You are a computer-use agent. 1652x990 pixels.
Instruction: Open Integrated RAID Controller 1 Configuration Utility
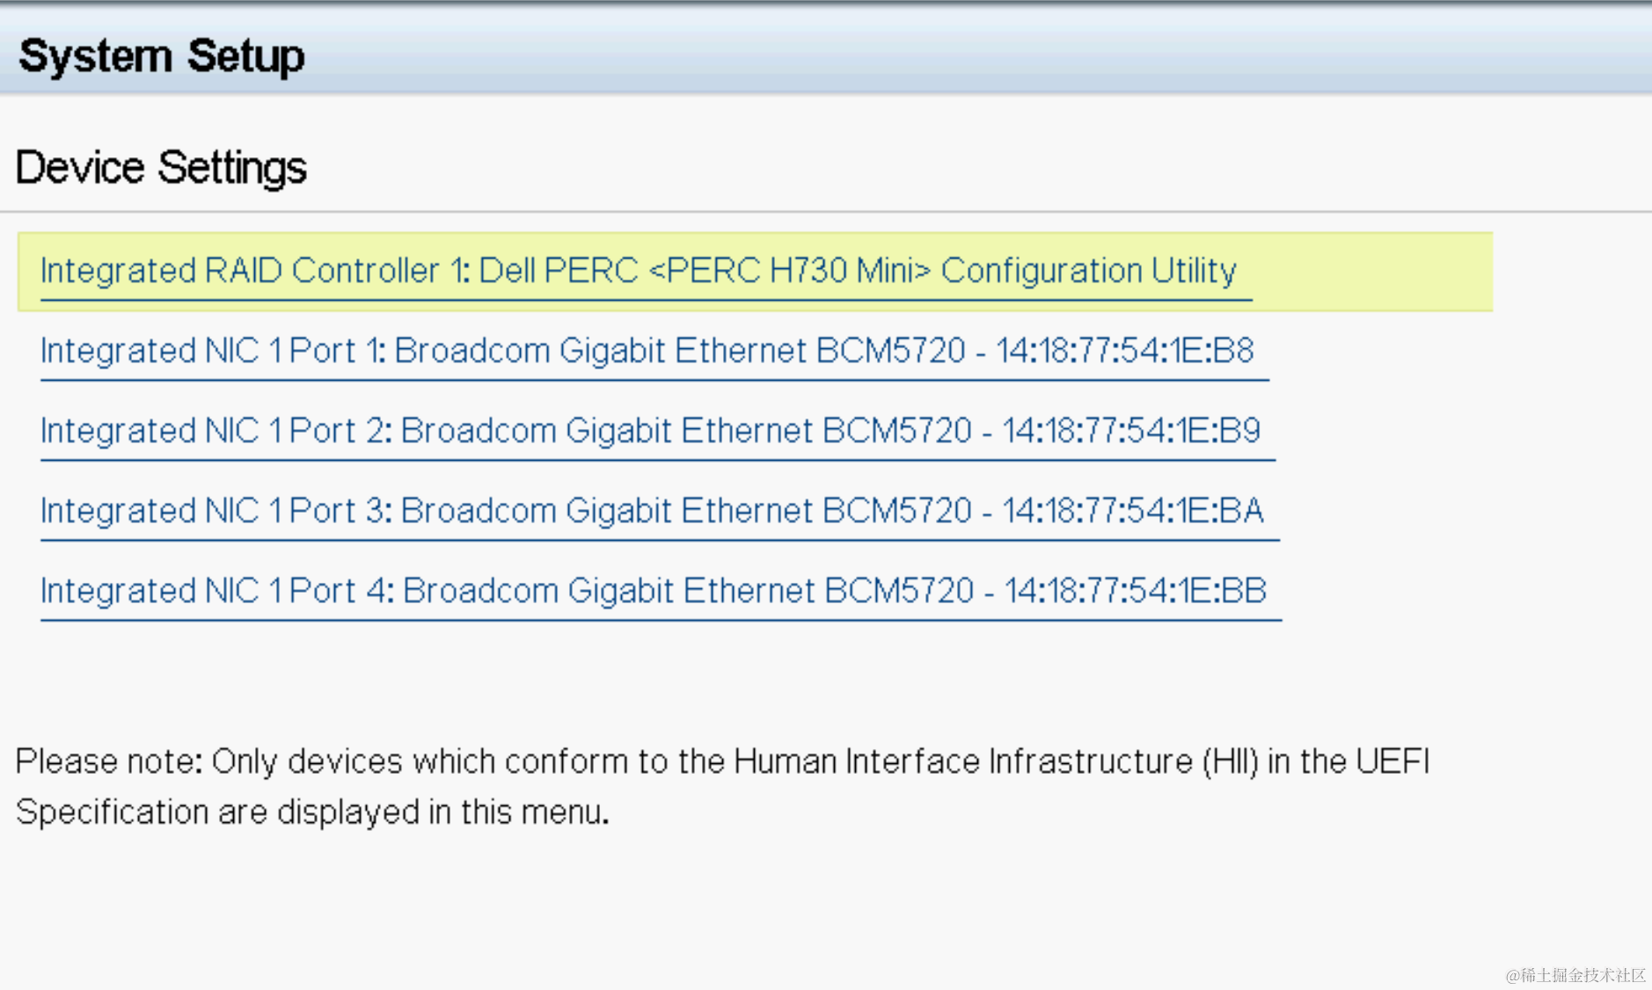pyautogui.click(x=638, y=271)
